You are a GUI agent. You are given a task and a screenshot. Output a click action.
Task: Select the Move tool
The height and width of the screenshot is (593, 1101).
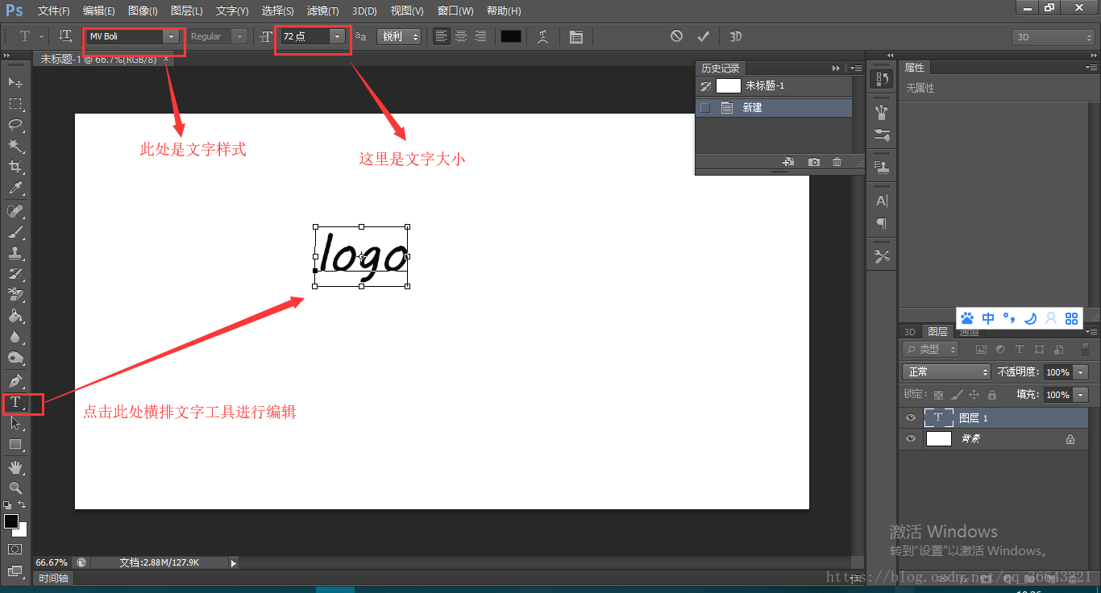pos(15,82)
